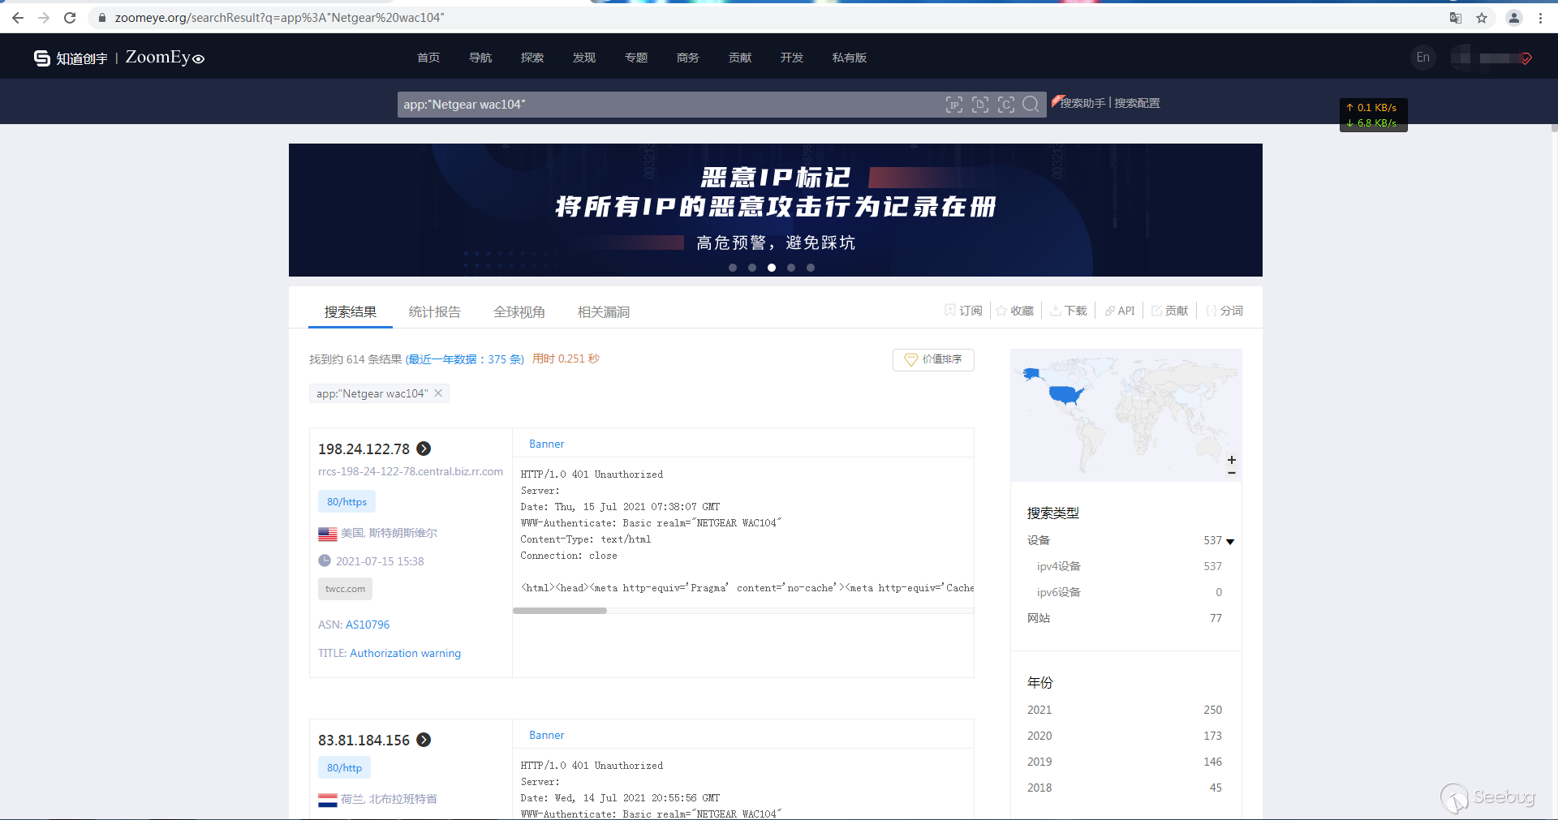Click the United States flag icon
This screenshot has height=820, width=1558.
pos(328,534)
